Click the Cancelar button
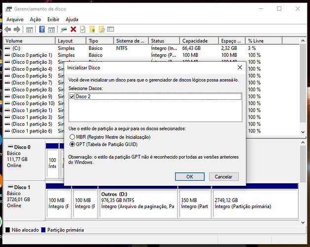Viewport: 310px width, 247px height. pos(224,176)
